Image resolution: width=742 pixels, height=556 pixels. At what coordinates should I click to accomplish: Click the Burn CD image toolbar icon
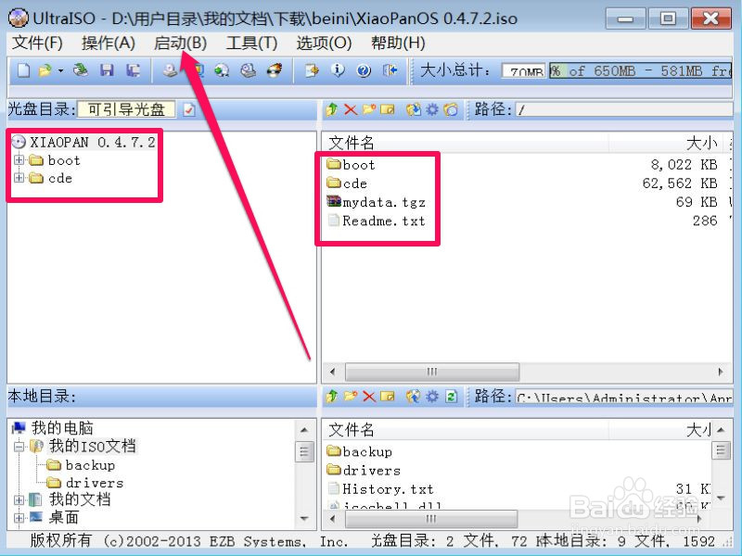pyautogui.click(x=275, y=71)
